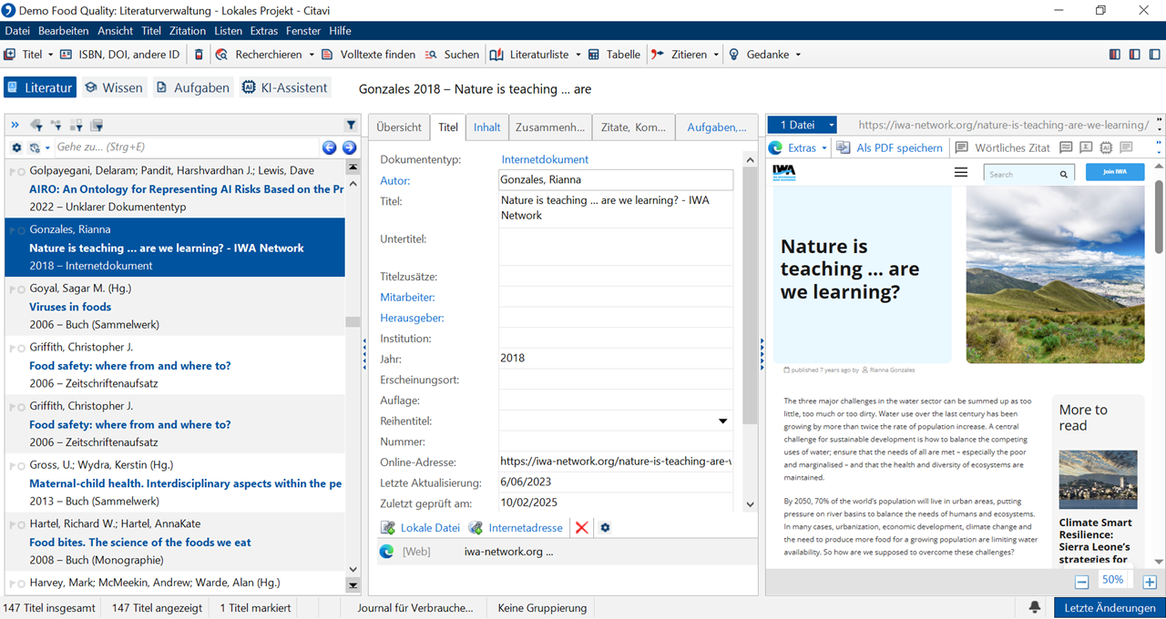Image resolution: width=1166 pixels, height=619 pixels.
Task: Click the Internetdokument document type link
Action: pos(545,160)
